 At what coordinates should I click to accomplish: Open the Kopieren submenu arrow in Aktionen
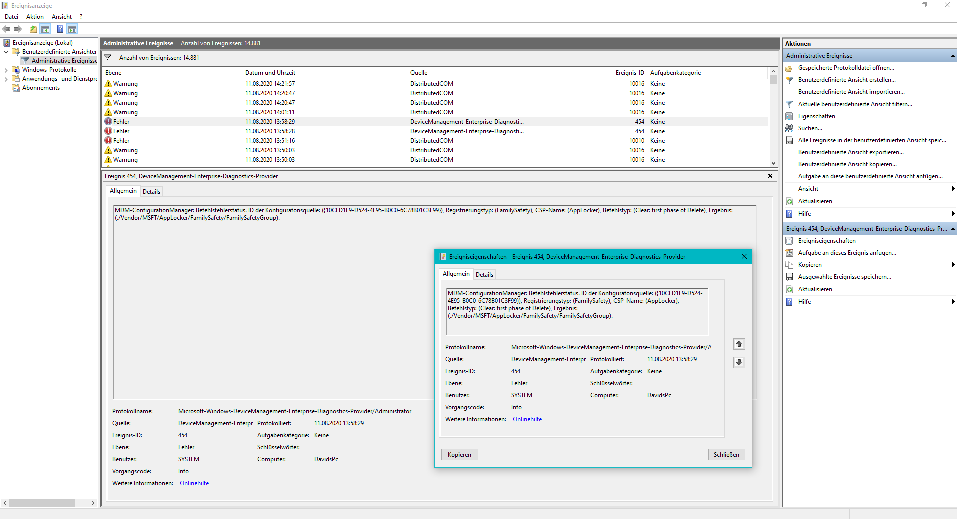click(953, 265)
